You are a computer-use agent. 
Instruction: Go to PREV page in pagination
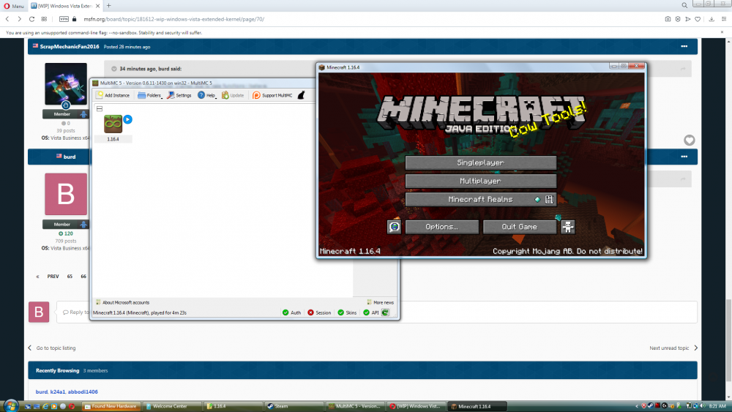(x=53, y=276)
